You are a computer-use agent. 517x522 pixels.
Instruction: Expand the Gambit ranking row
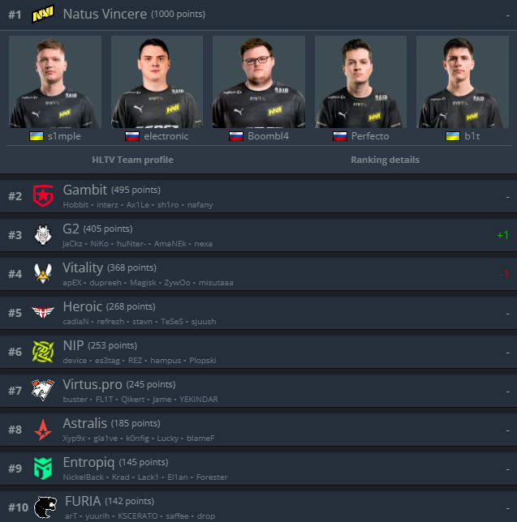[258, 196]
